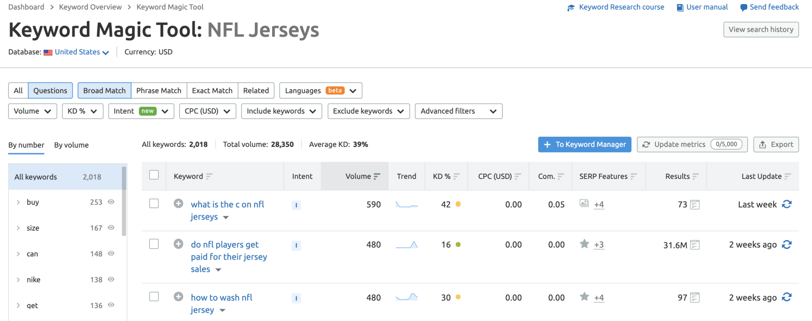Screen dimensions: 812x321
Task: Refresh metrics for 'what is the c on nfl jerseys'
Action: (x=786, y=204)
